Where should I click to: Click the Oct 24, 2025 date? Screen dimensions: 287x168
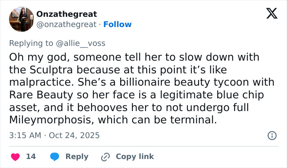75,135
